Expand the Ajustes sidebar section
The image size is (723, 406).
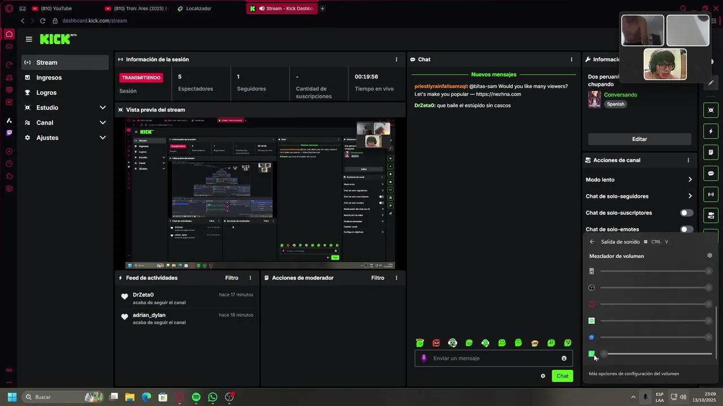[x=66, y=138]
